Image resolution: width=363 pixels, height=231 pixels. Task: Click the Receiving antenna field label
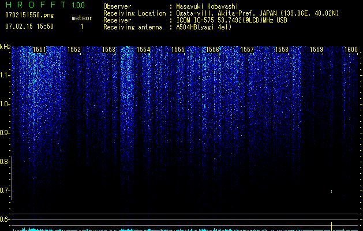pos(133,27)
